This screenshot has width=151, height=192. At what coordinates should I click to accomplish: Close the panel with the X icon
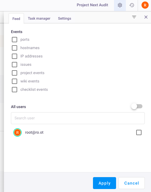pos(146,17)
